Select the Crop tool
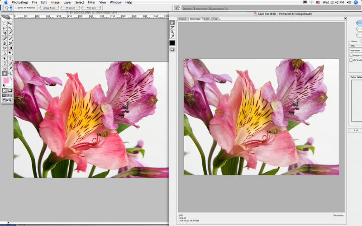Viewport: 362px width, 226px height. (5, 33)
